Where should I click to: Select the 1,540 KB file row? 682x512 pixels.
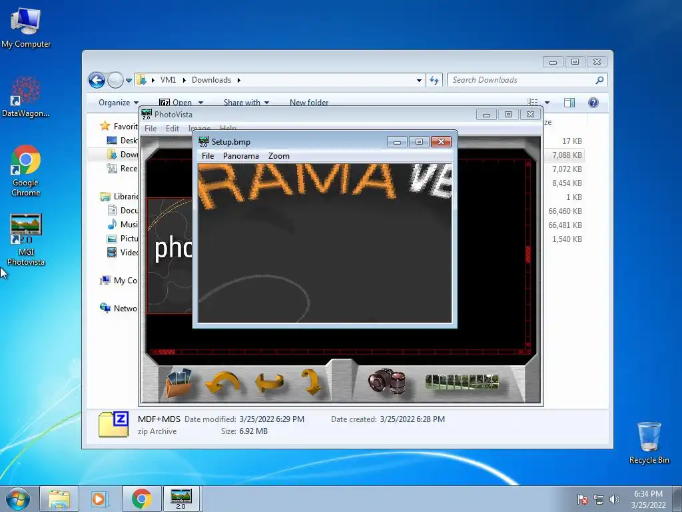(565, 239)
